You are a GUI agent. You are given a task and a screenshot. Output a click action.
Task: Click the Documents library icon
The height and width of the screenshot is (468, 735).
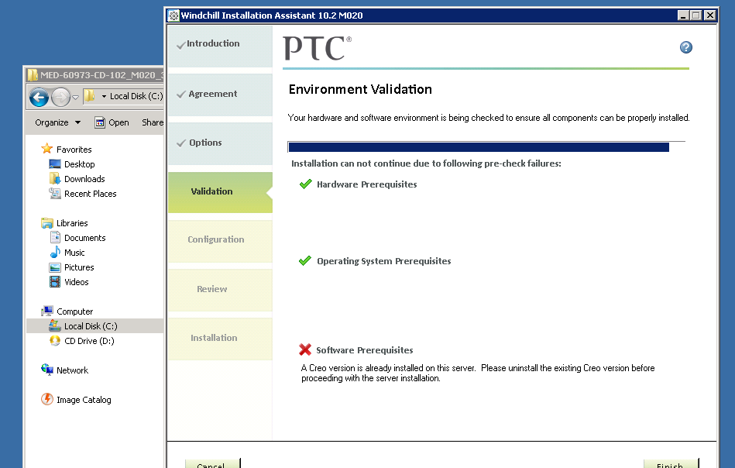pos(55,237)
